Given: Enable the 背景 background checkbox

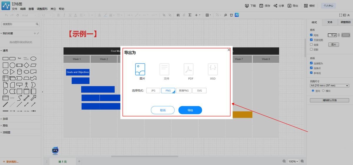Looking at the screenshot, I should point(312,45).
